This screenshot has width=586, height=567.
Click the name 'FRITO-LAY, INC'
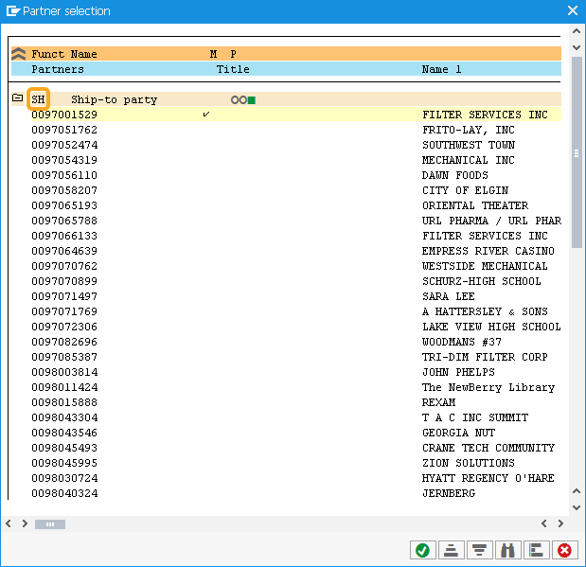point(469,130)
